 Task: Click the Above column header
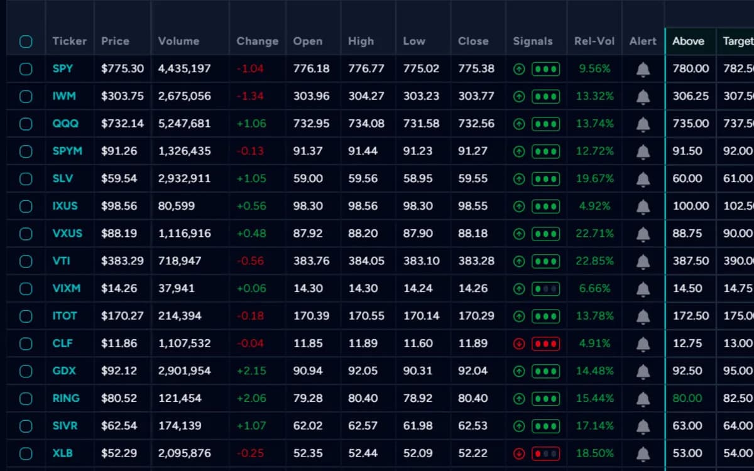(689, 41)
